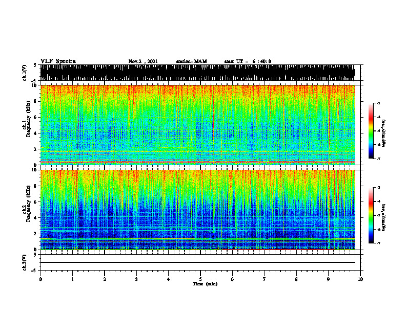406x313 pixels.
Task: Select the ch.2 spectrogram color scale bar
Action: 371,215
